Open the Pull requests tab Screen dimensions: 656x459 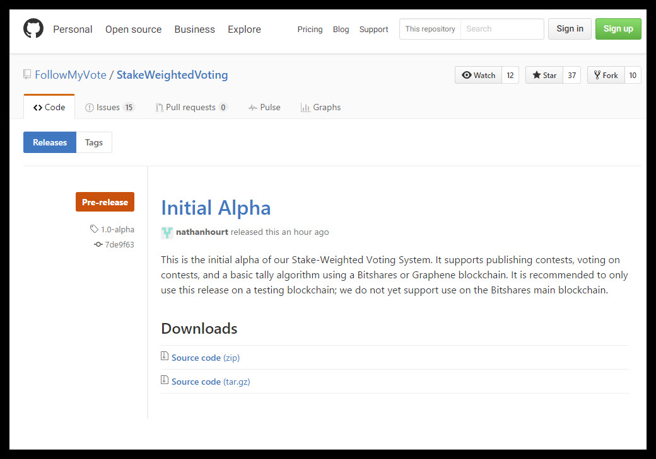tap(192, 107)
